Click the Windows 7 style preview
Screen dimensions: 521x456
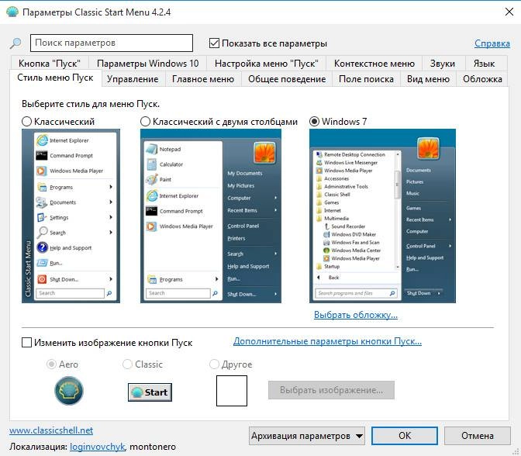point(382,216)
